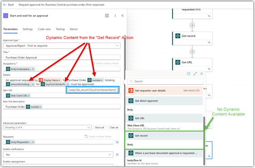Click the Get URL node icon
The image size is (255, 168).
pyautogui.click(x=178, y=62)
